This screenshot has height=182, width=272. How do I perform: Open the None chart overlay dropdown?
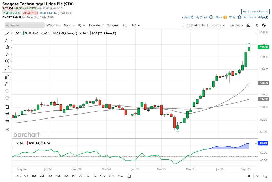point(69,25)
